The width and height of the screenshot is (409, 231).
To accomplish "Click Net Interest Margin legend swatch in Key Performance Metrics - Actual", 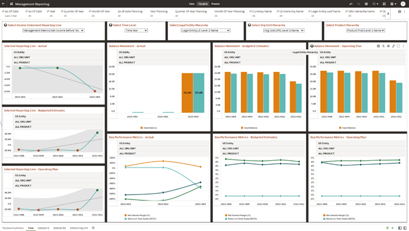I will (x=125, y=215).
